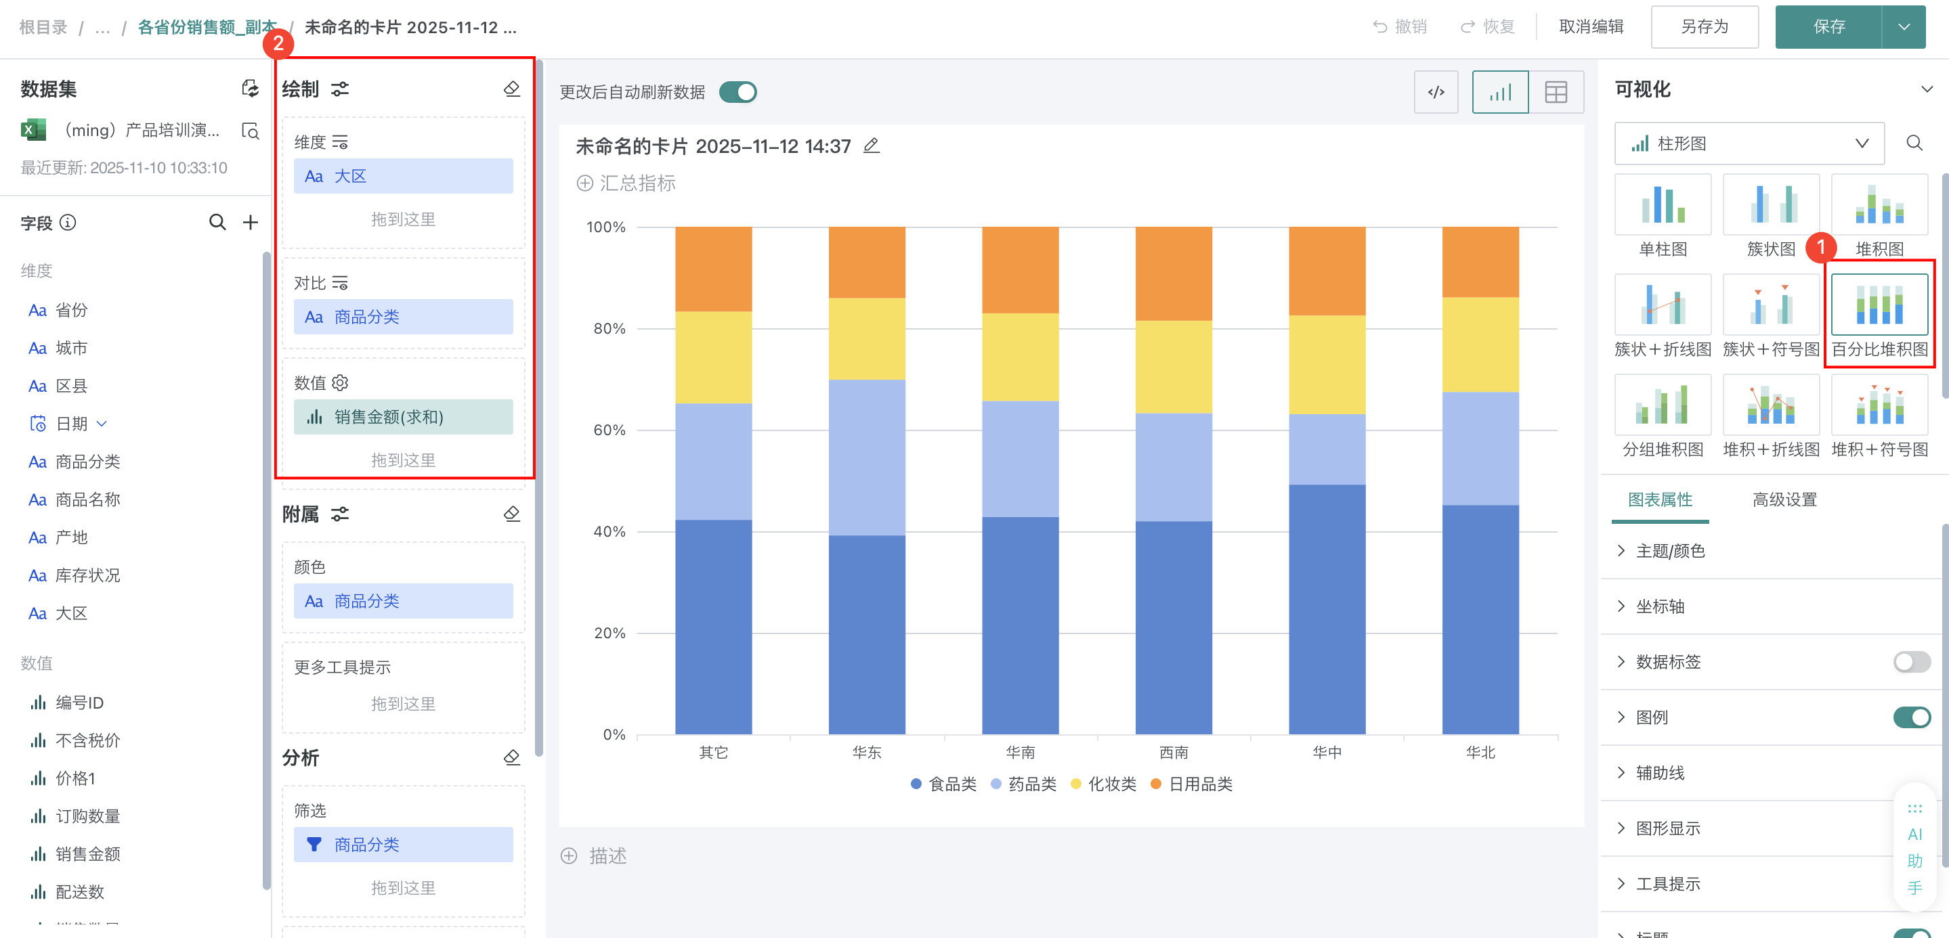Toggle auto-refresh data after changes

click(737, 92)
